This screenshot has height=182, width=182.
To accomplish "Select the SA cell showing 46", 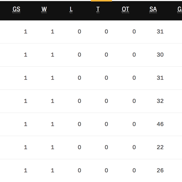I will tap(160, 124).
